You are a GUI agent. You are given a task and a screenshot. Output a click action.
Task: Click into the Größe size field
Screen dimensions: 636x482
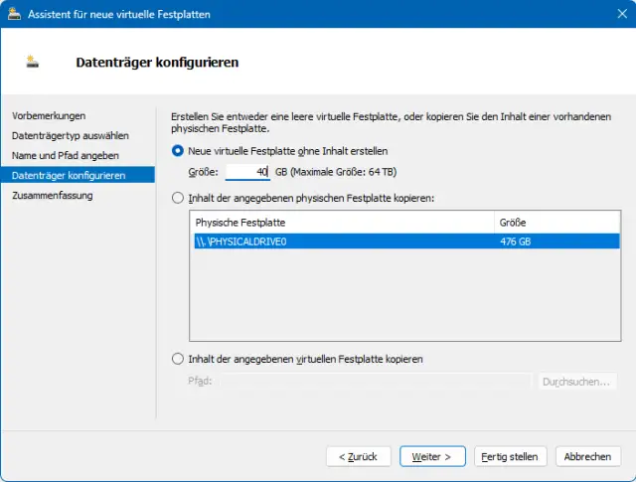247,172
